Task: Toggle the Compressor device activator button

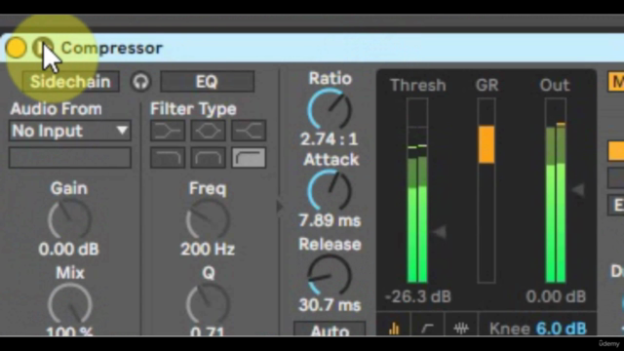Action: coord(16,48)
